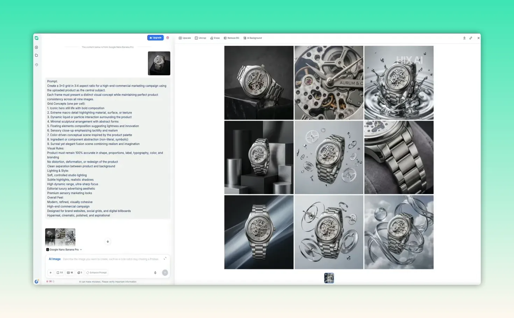This screenshot has width=514, height=318.
Task: Select the Uncrop tool
Action: (x=200, y=38)
